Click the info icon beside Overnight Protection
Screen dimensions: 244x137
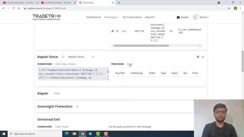(x=77, y=107)
